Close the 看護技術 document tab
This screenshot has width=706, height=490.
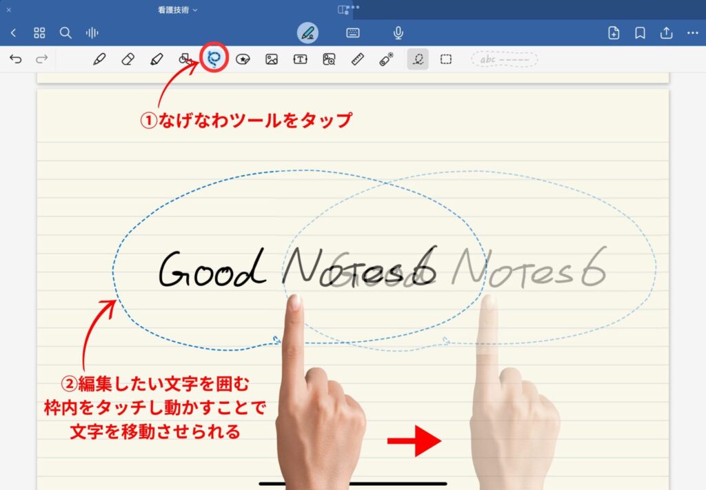8,10
